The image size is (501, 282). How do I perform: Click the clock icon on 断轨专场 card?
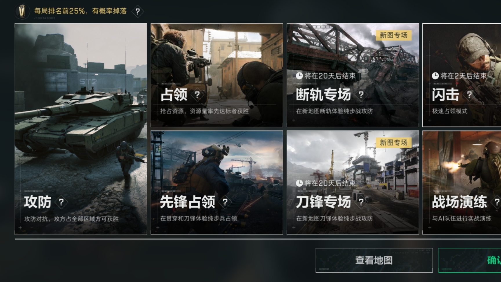[x=299, y=76]
